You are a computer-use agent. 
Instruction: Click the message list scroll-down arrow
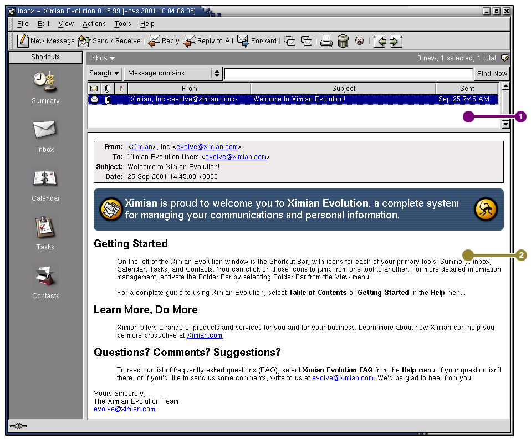point(506,124)
